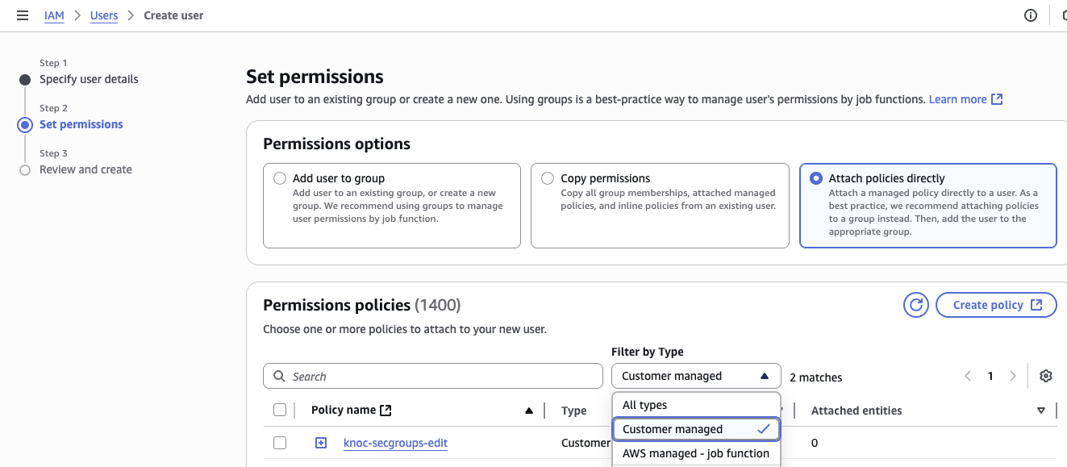The width and height of the screenshot is (1067, 467).
Task: Select the Copy permissions option
Action: (x=548, y=178)
